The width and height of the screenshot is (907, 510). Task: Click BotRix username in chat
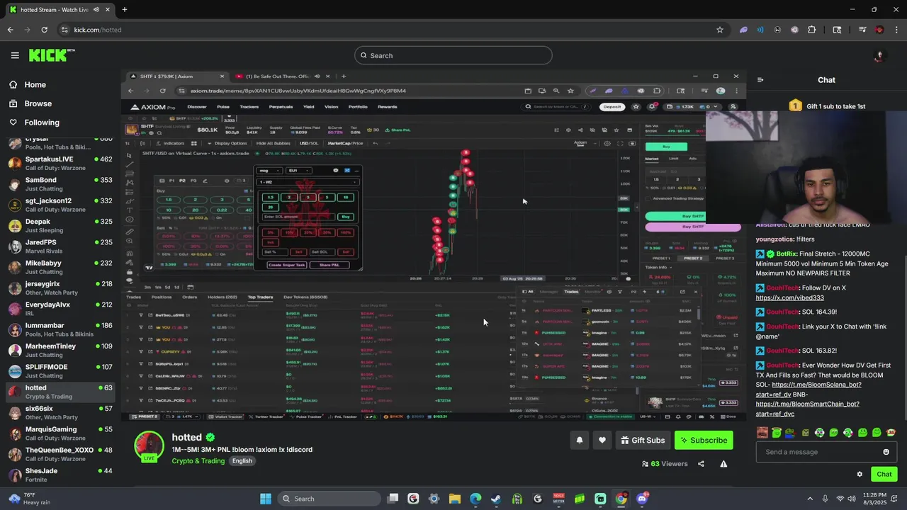point(787,254)
